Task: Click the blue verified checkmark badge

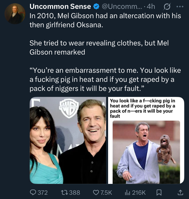Action: (97, 7)
